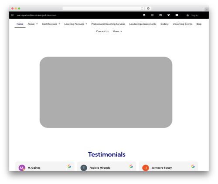Click the user profile icon beside Log In

(187, 15)
